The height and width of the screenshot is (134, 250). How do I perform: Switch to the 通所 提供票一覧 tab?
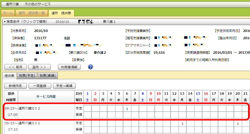point(32,13)
